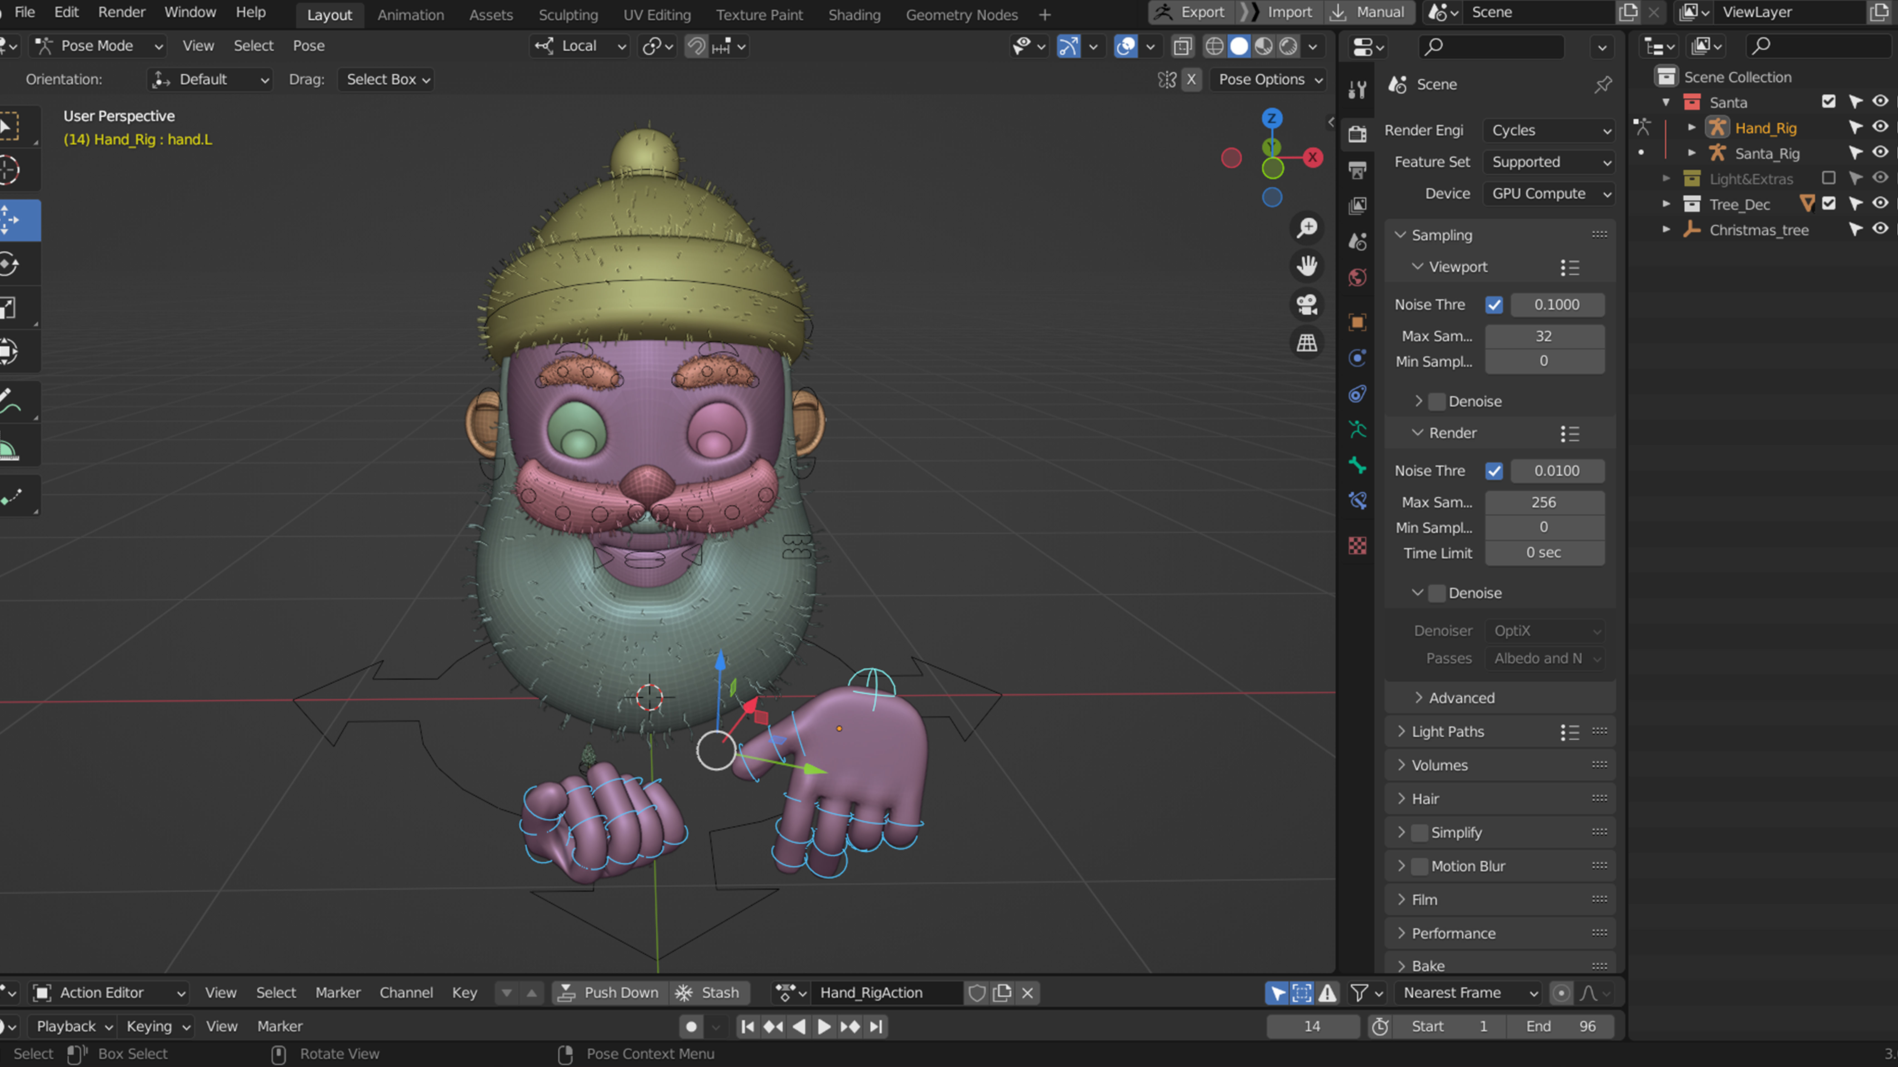
Task: Switch to wireframe viewport shading
Action: [1214, 46]
